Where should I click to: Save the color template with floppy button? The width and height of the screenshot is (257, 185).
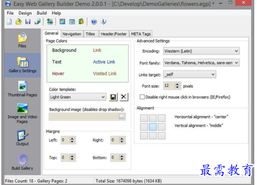coord(113,97)
